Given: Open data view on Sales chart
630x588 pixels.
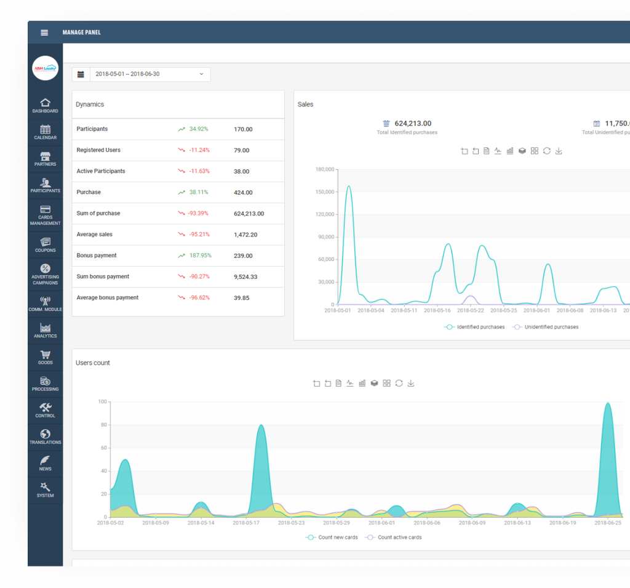Looking at the screenshot, I should click(486, 151).
